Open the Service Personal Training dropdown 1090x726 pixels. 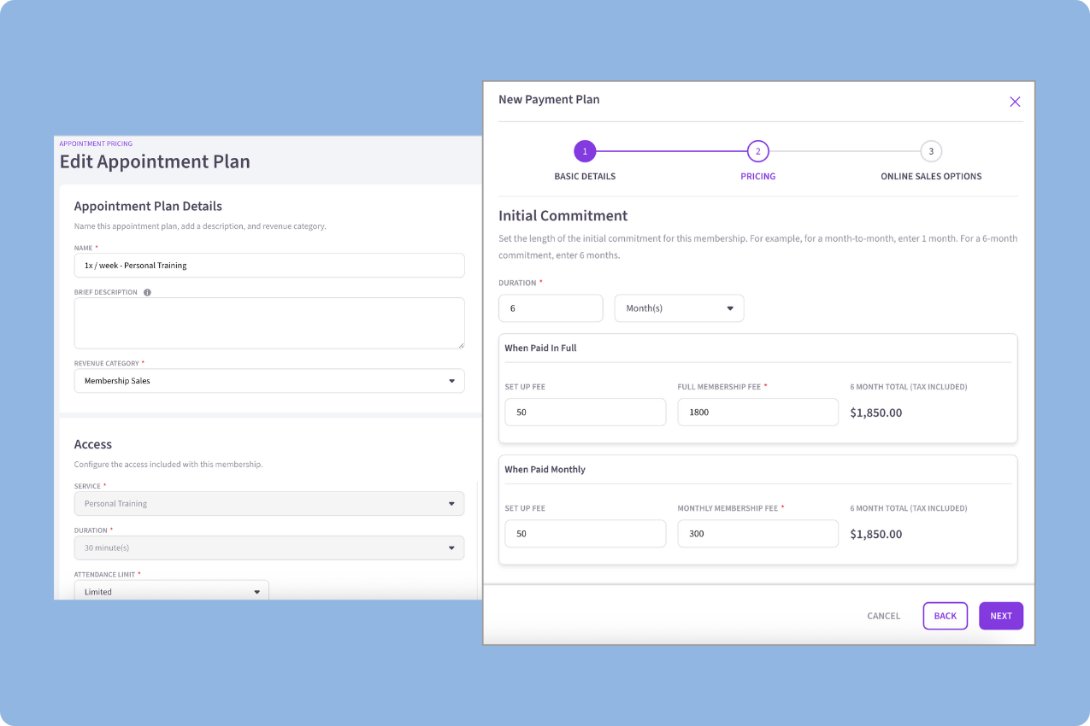tap(269, 504)
